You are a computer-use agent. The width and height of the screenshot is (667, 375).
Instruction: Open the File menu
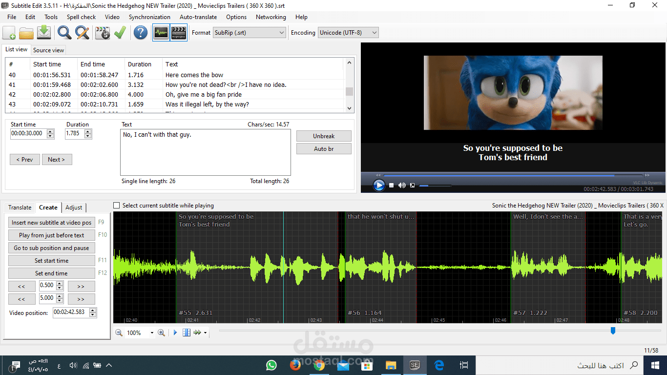(12, 17)
